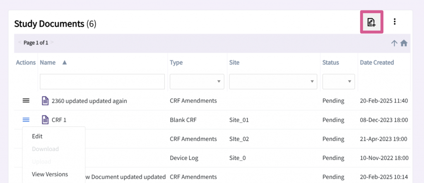Click the document icon beside 2360 updated
Viewport: 424px width, 183px height.
click(x=45, y=101)
